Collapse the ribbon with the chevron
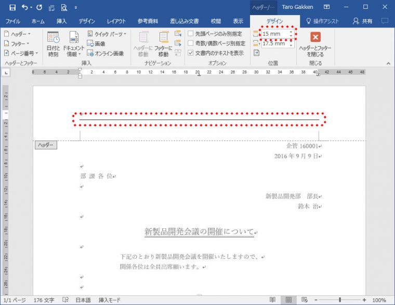This screenshot has height=305, width=395. (388, 63)
